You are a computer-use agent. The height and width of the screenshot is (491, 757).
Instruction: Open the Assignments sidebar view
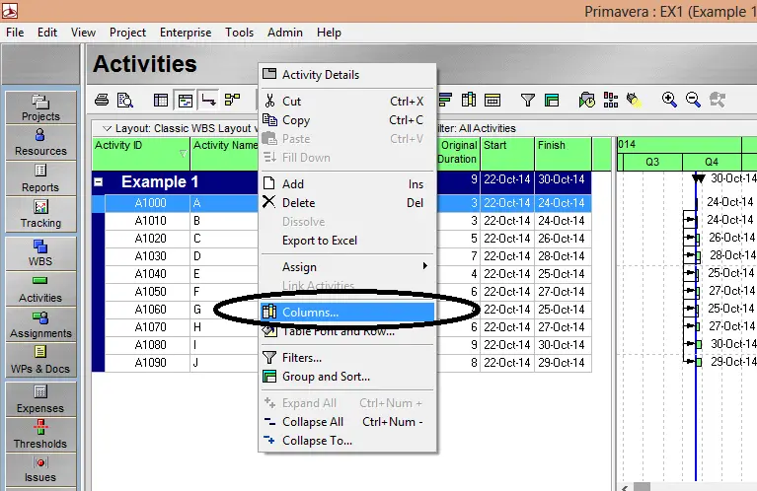click(40, 324)
